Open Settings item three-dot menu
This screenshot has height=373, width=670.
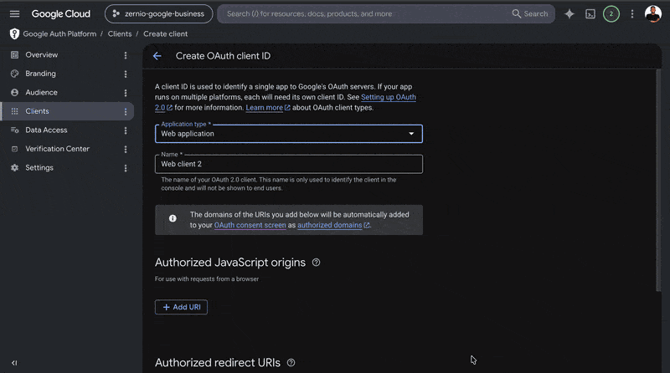[125, 168]
